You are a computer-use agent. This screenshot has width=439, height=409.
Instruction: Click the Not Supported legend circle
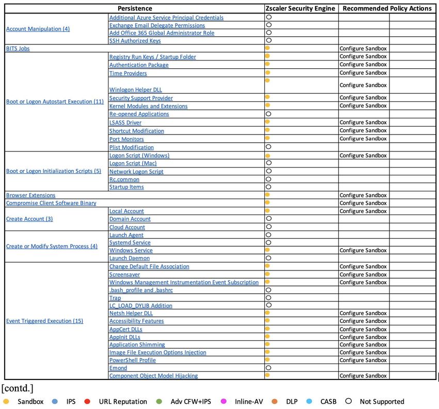tap(348, 401)
